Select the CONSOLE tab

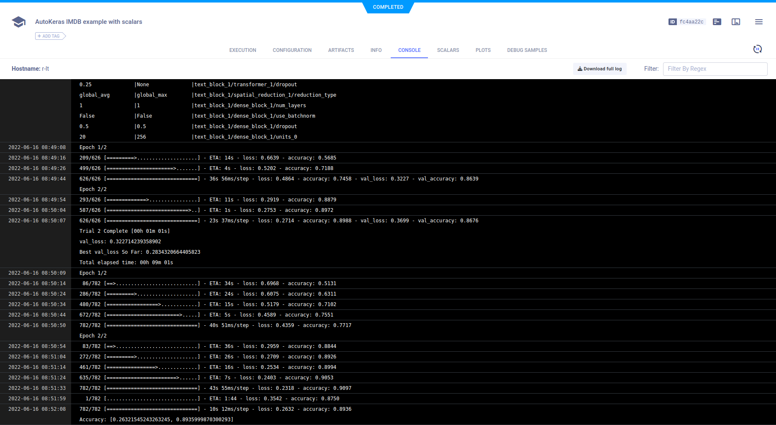pos(409,50)
